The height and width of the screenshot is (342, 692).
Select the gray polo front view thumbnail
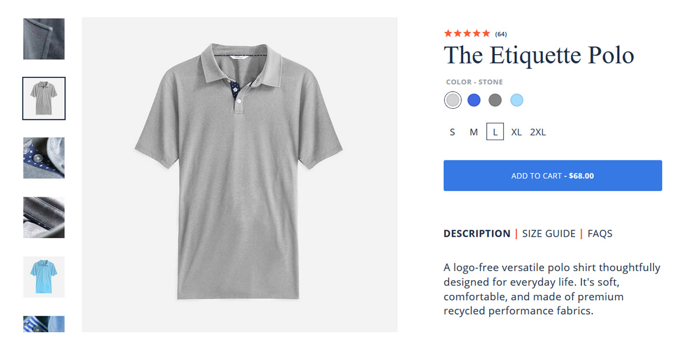[44, 98]
